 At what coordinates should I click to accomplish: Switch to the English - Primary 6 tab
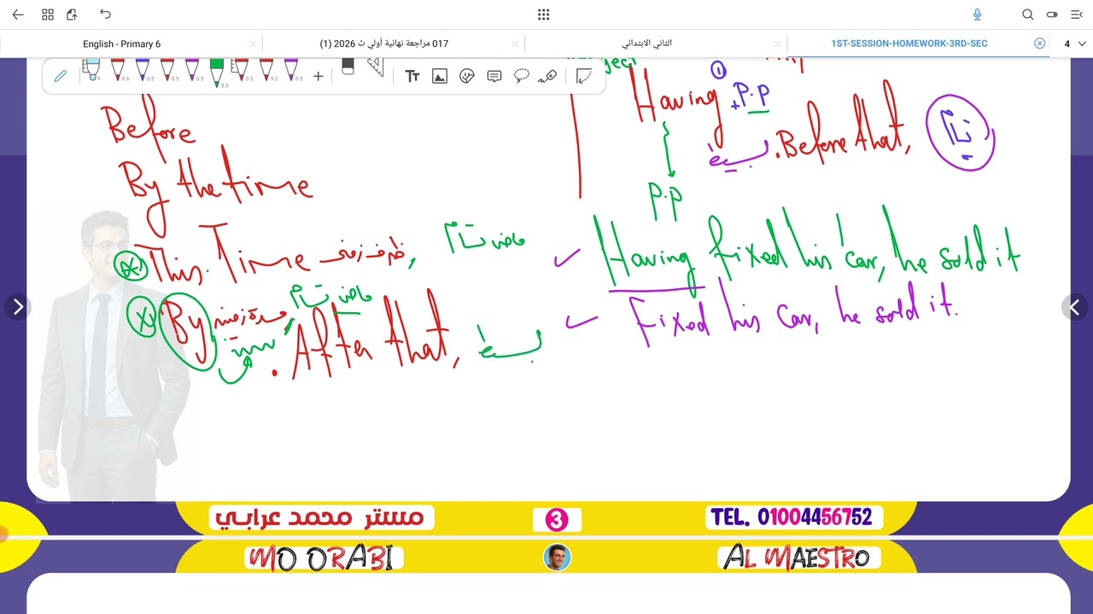(121, 43)
